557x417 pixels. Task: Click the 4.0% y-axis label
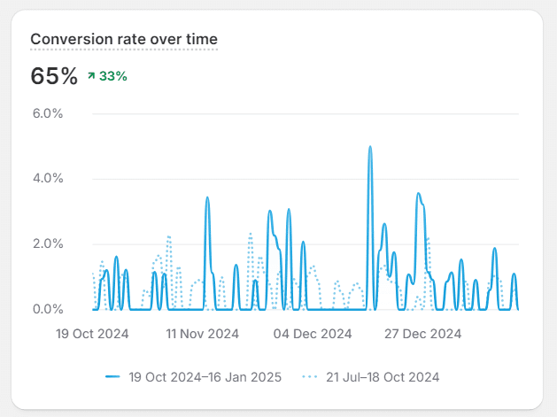point(47,178)
